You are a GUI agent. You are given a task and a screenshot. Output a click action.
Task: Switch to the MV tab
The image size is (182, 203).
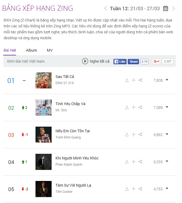50,50
